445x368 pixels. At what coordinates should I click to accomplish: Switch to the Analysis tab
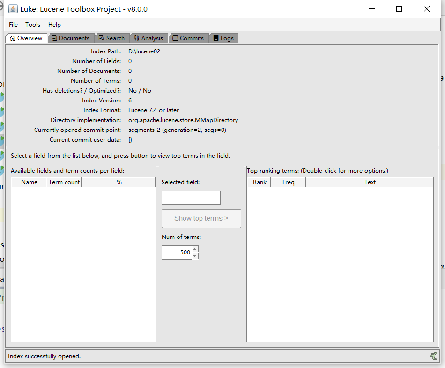pyautogui.click(x=149, y=38)
